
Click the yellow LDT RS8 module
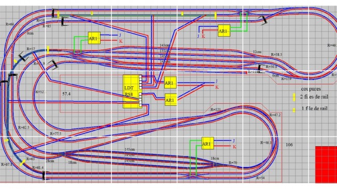(132, 91)
